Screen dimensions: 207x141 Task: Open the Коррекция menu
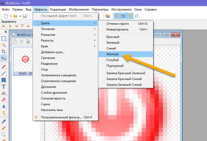pyautogui.click(x=58, y=9)
